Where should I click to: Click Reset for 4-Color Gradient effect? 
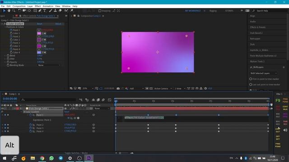pos(39,24)
